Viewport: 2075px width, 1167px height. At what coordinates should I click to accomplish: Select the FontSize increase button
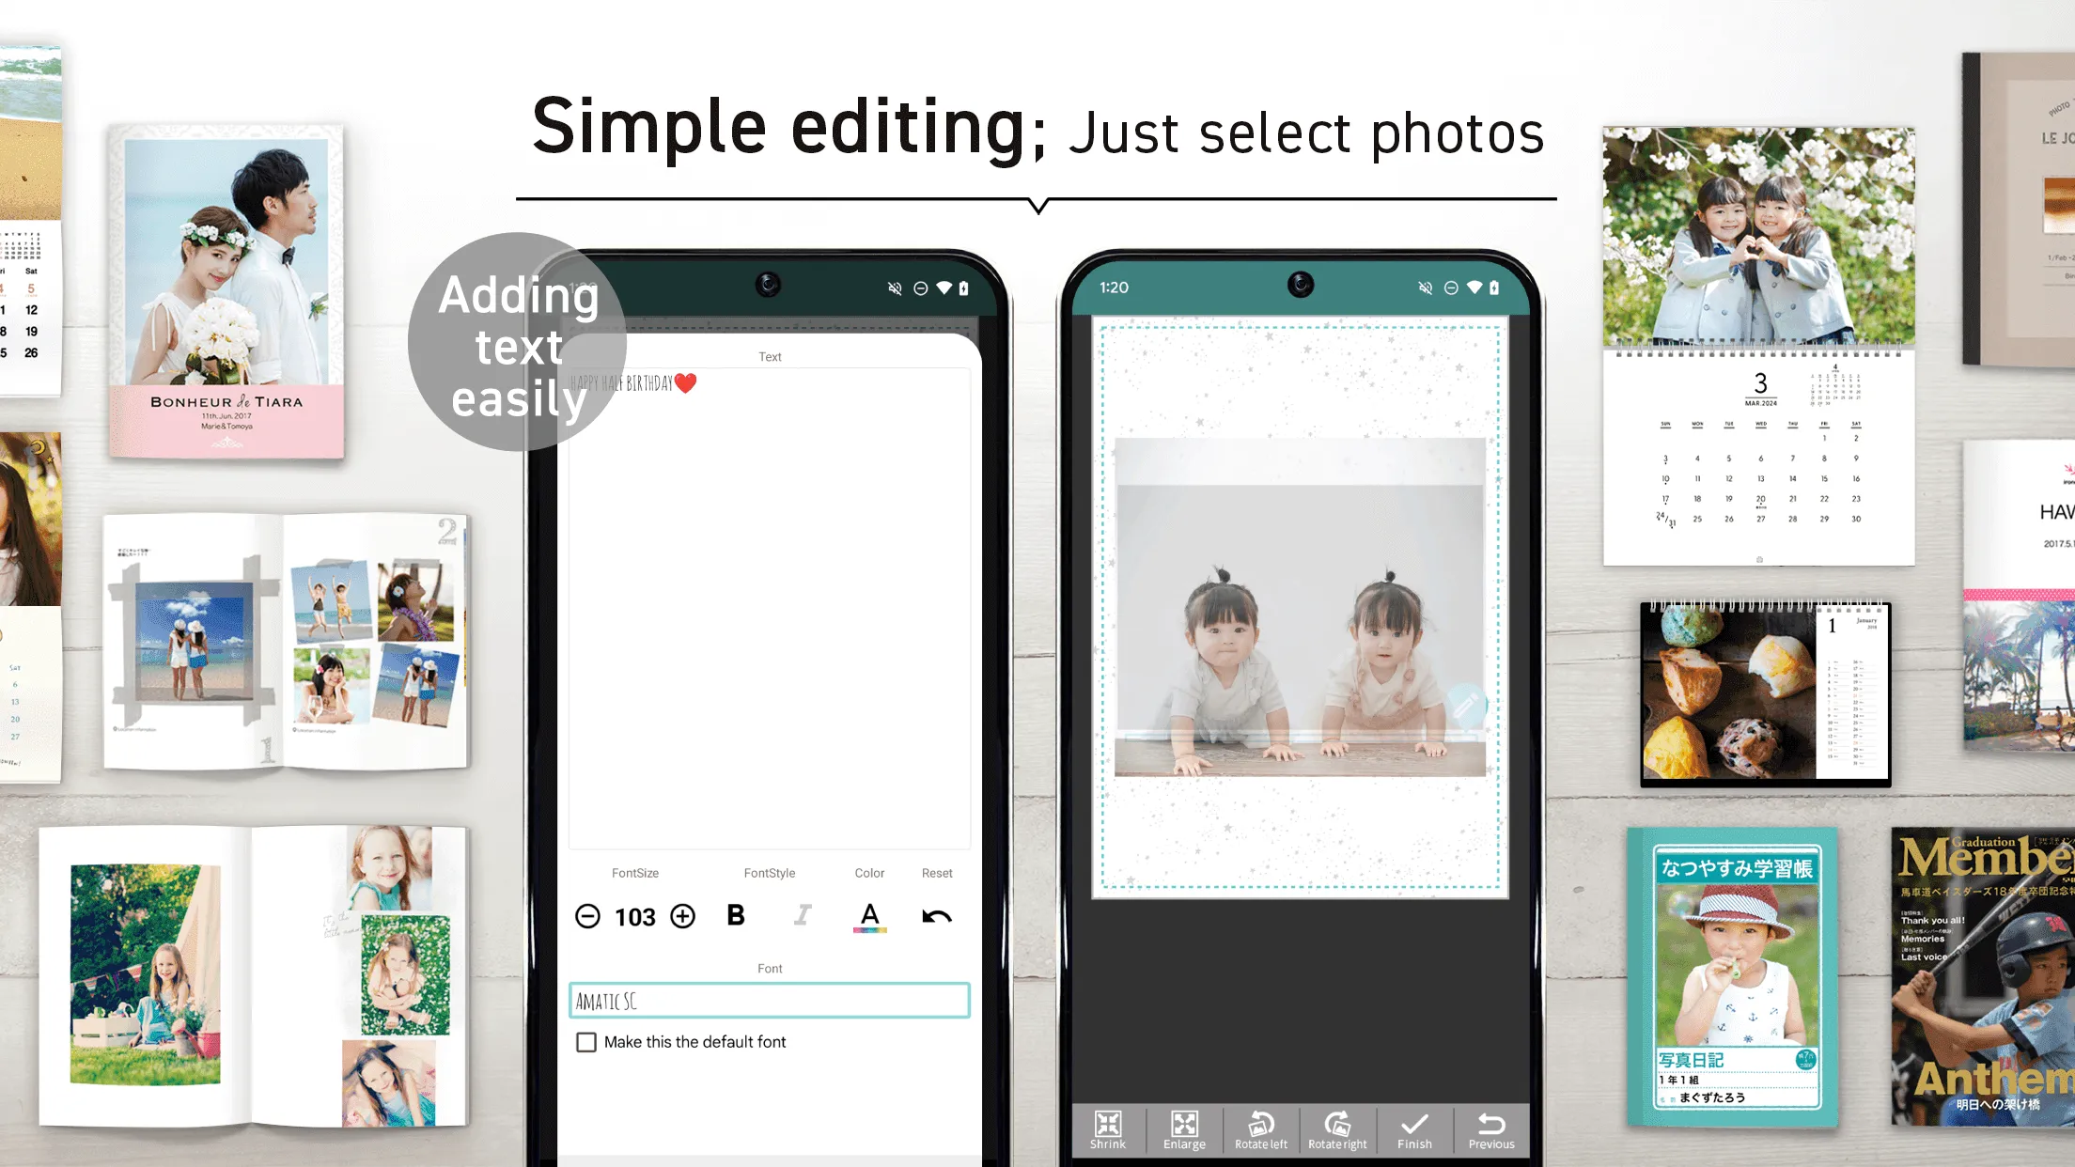(x=682, y=916)
